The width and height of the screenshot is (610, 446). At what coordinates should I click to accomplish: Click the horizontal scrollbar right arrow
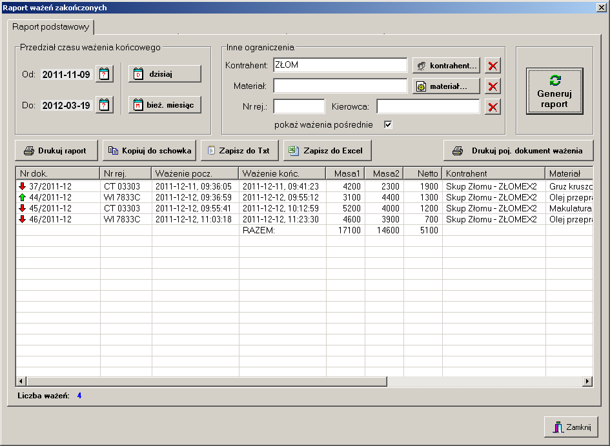click(x=587, y=382)
